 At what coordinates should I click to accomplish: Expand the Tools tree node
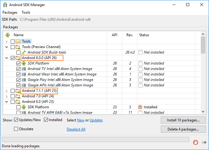tap(6, 41)
